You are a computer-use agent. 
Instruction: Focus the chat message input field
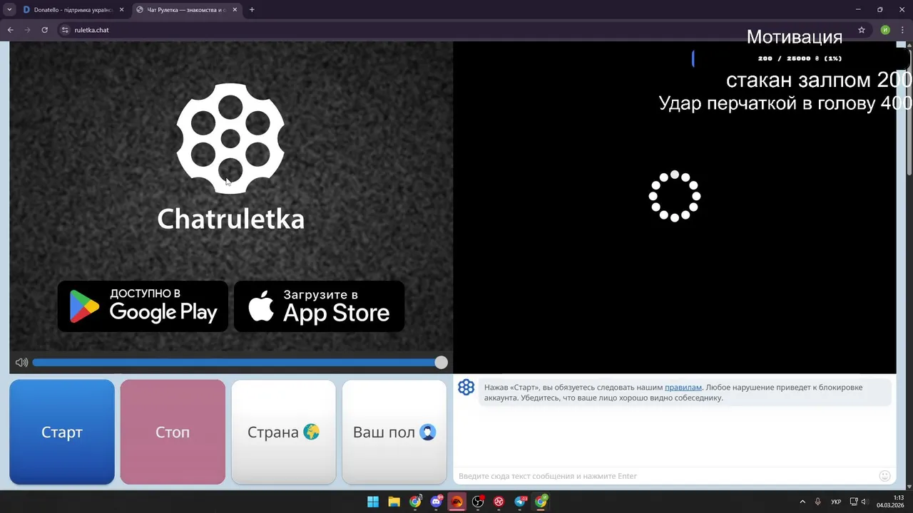tap(663, 476)
